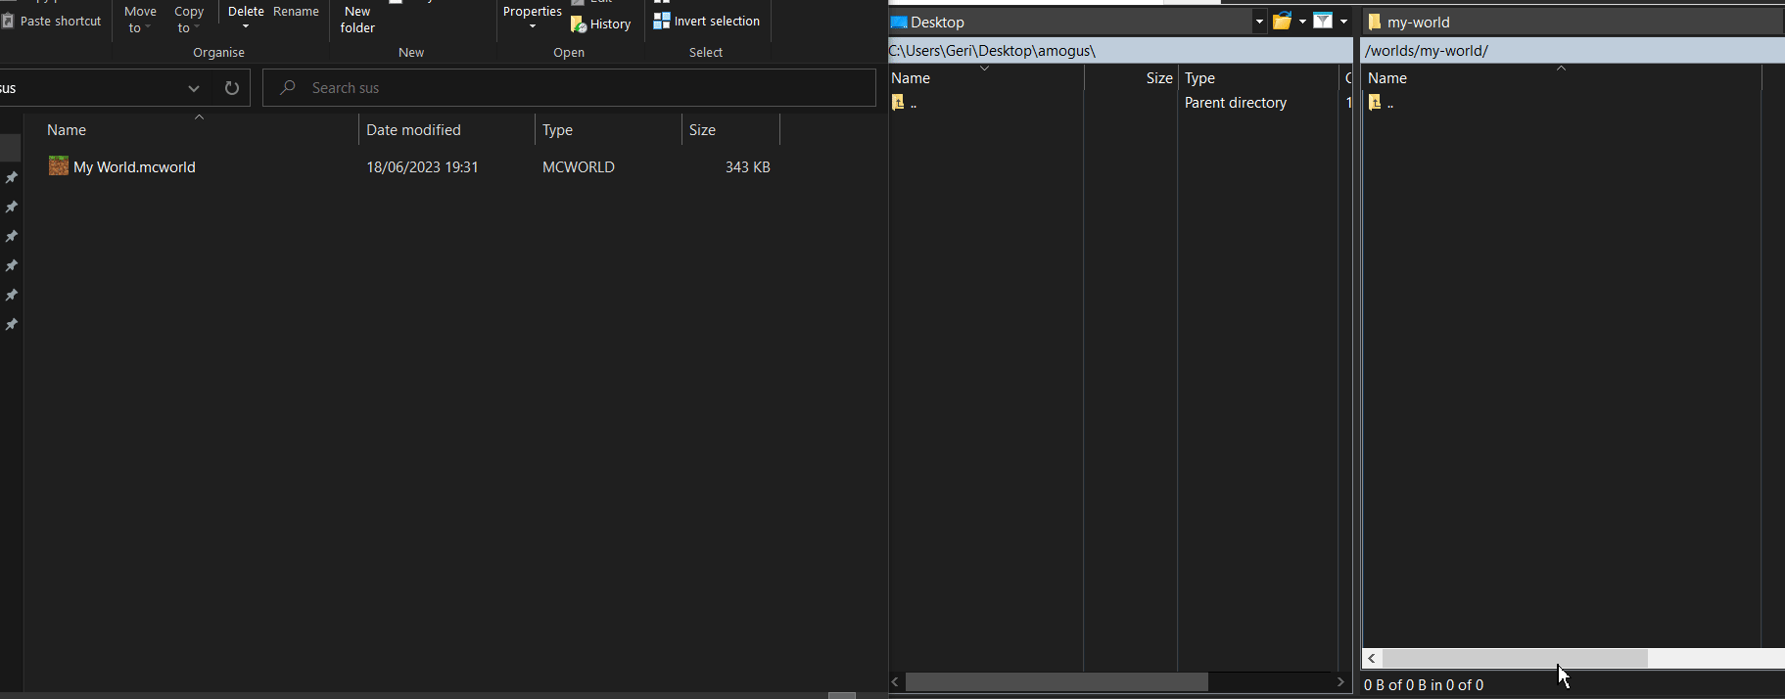Click the History icon in Open group
The width and height of the screenshot is (1785, 699).
(x=579, y=24)
